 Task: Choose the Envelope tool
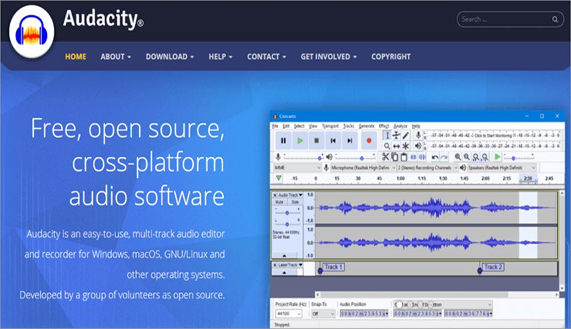coord(396,136)
